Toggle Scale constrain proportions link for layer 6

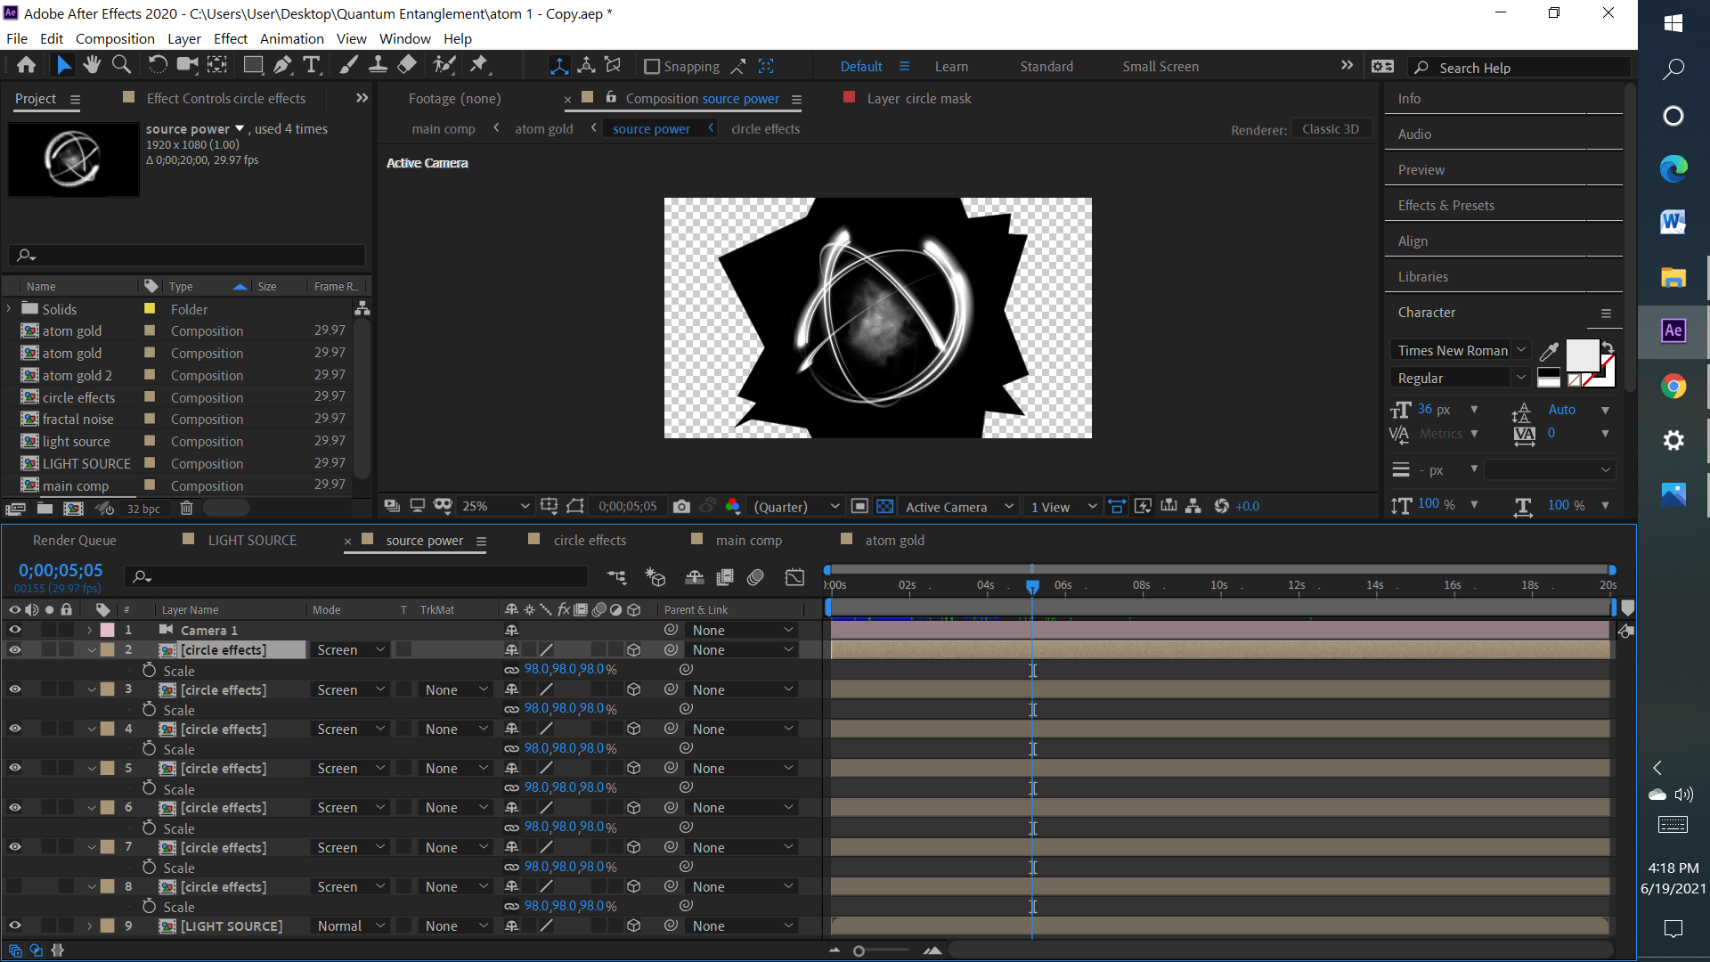click(511, 827)
